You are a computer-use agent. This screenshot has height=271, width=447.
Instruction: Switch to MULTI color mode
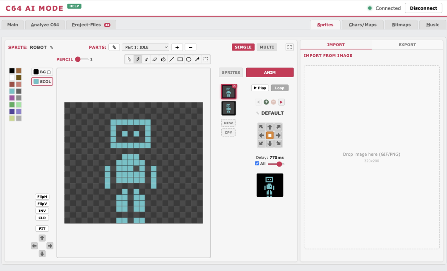point(267,47)
